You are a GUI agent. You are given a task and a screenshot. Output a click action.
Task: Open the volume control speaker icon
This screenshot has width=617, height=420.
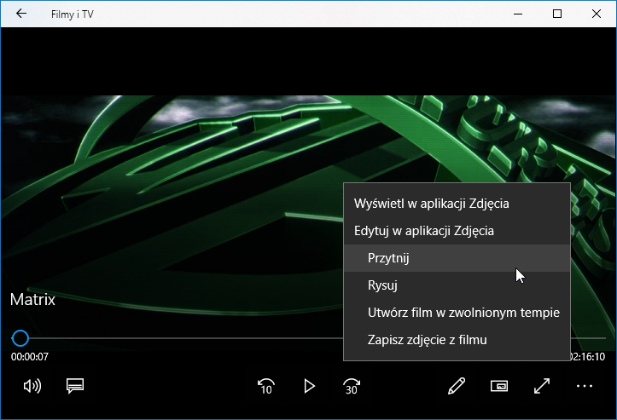click(x=32, y=386)
